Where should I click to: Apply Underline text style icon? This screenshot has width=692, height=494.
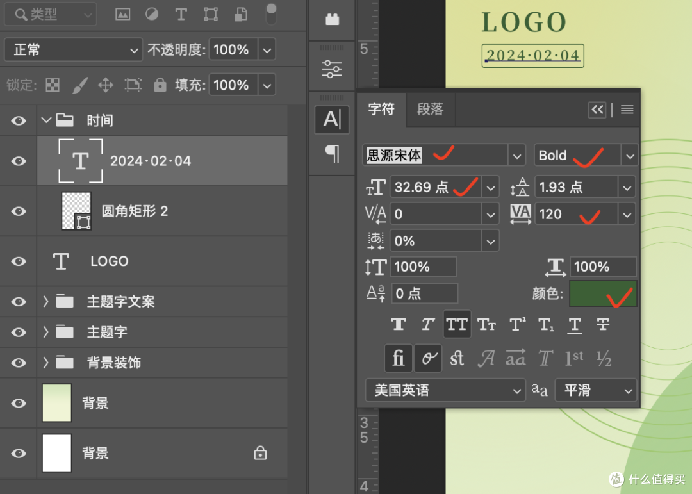575,324
